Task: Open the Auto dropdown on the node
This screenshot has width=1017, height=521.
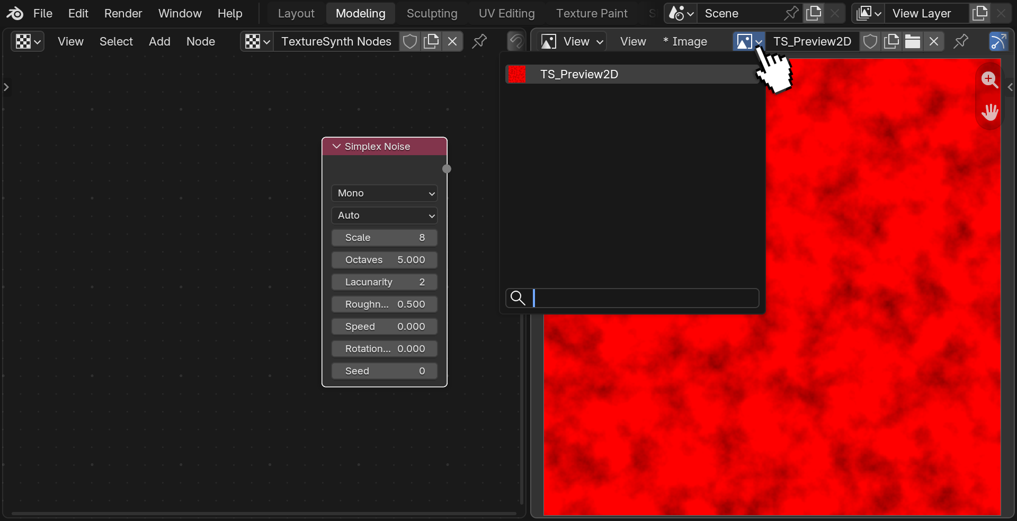Action: click(385, 215)
